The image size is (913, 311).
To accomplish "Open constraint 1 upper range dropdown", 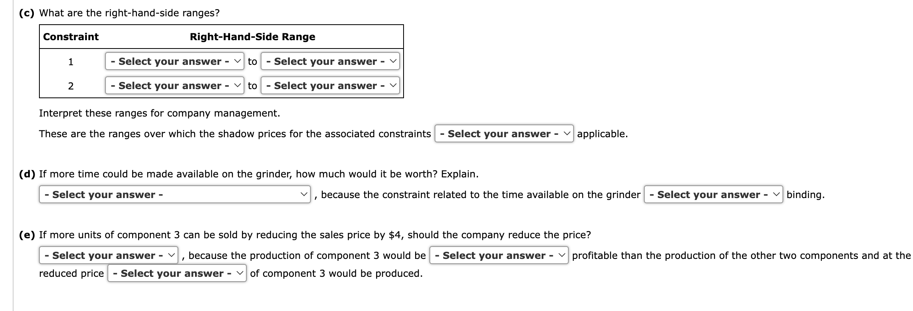I will pyautogui.click(x=330, y=61).
